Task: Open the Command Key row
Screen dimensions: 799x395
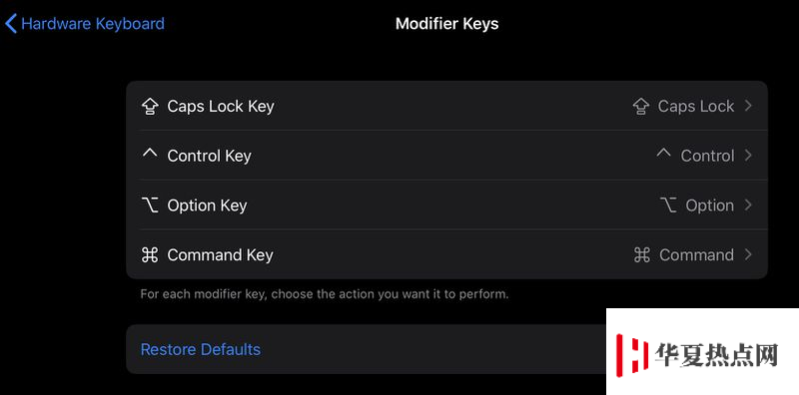Action: [x=446, y=254]
